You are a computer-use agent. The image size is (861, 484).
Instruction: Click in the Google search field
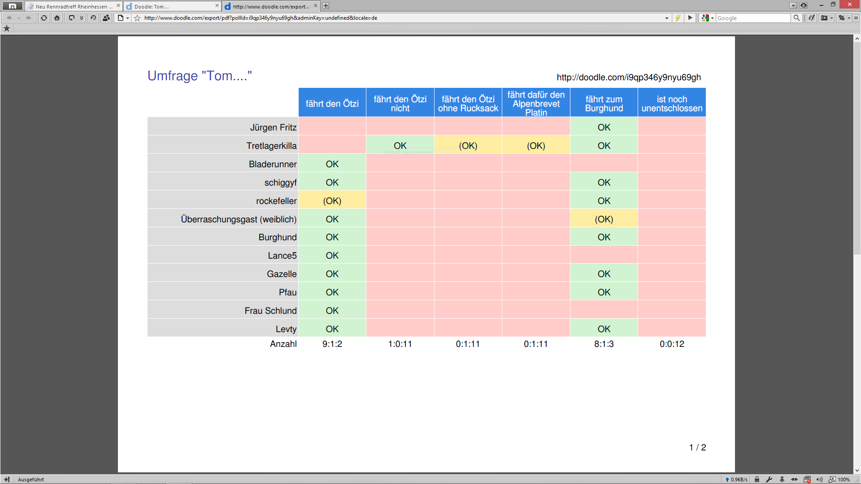752,18
